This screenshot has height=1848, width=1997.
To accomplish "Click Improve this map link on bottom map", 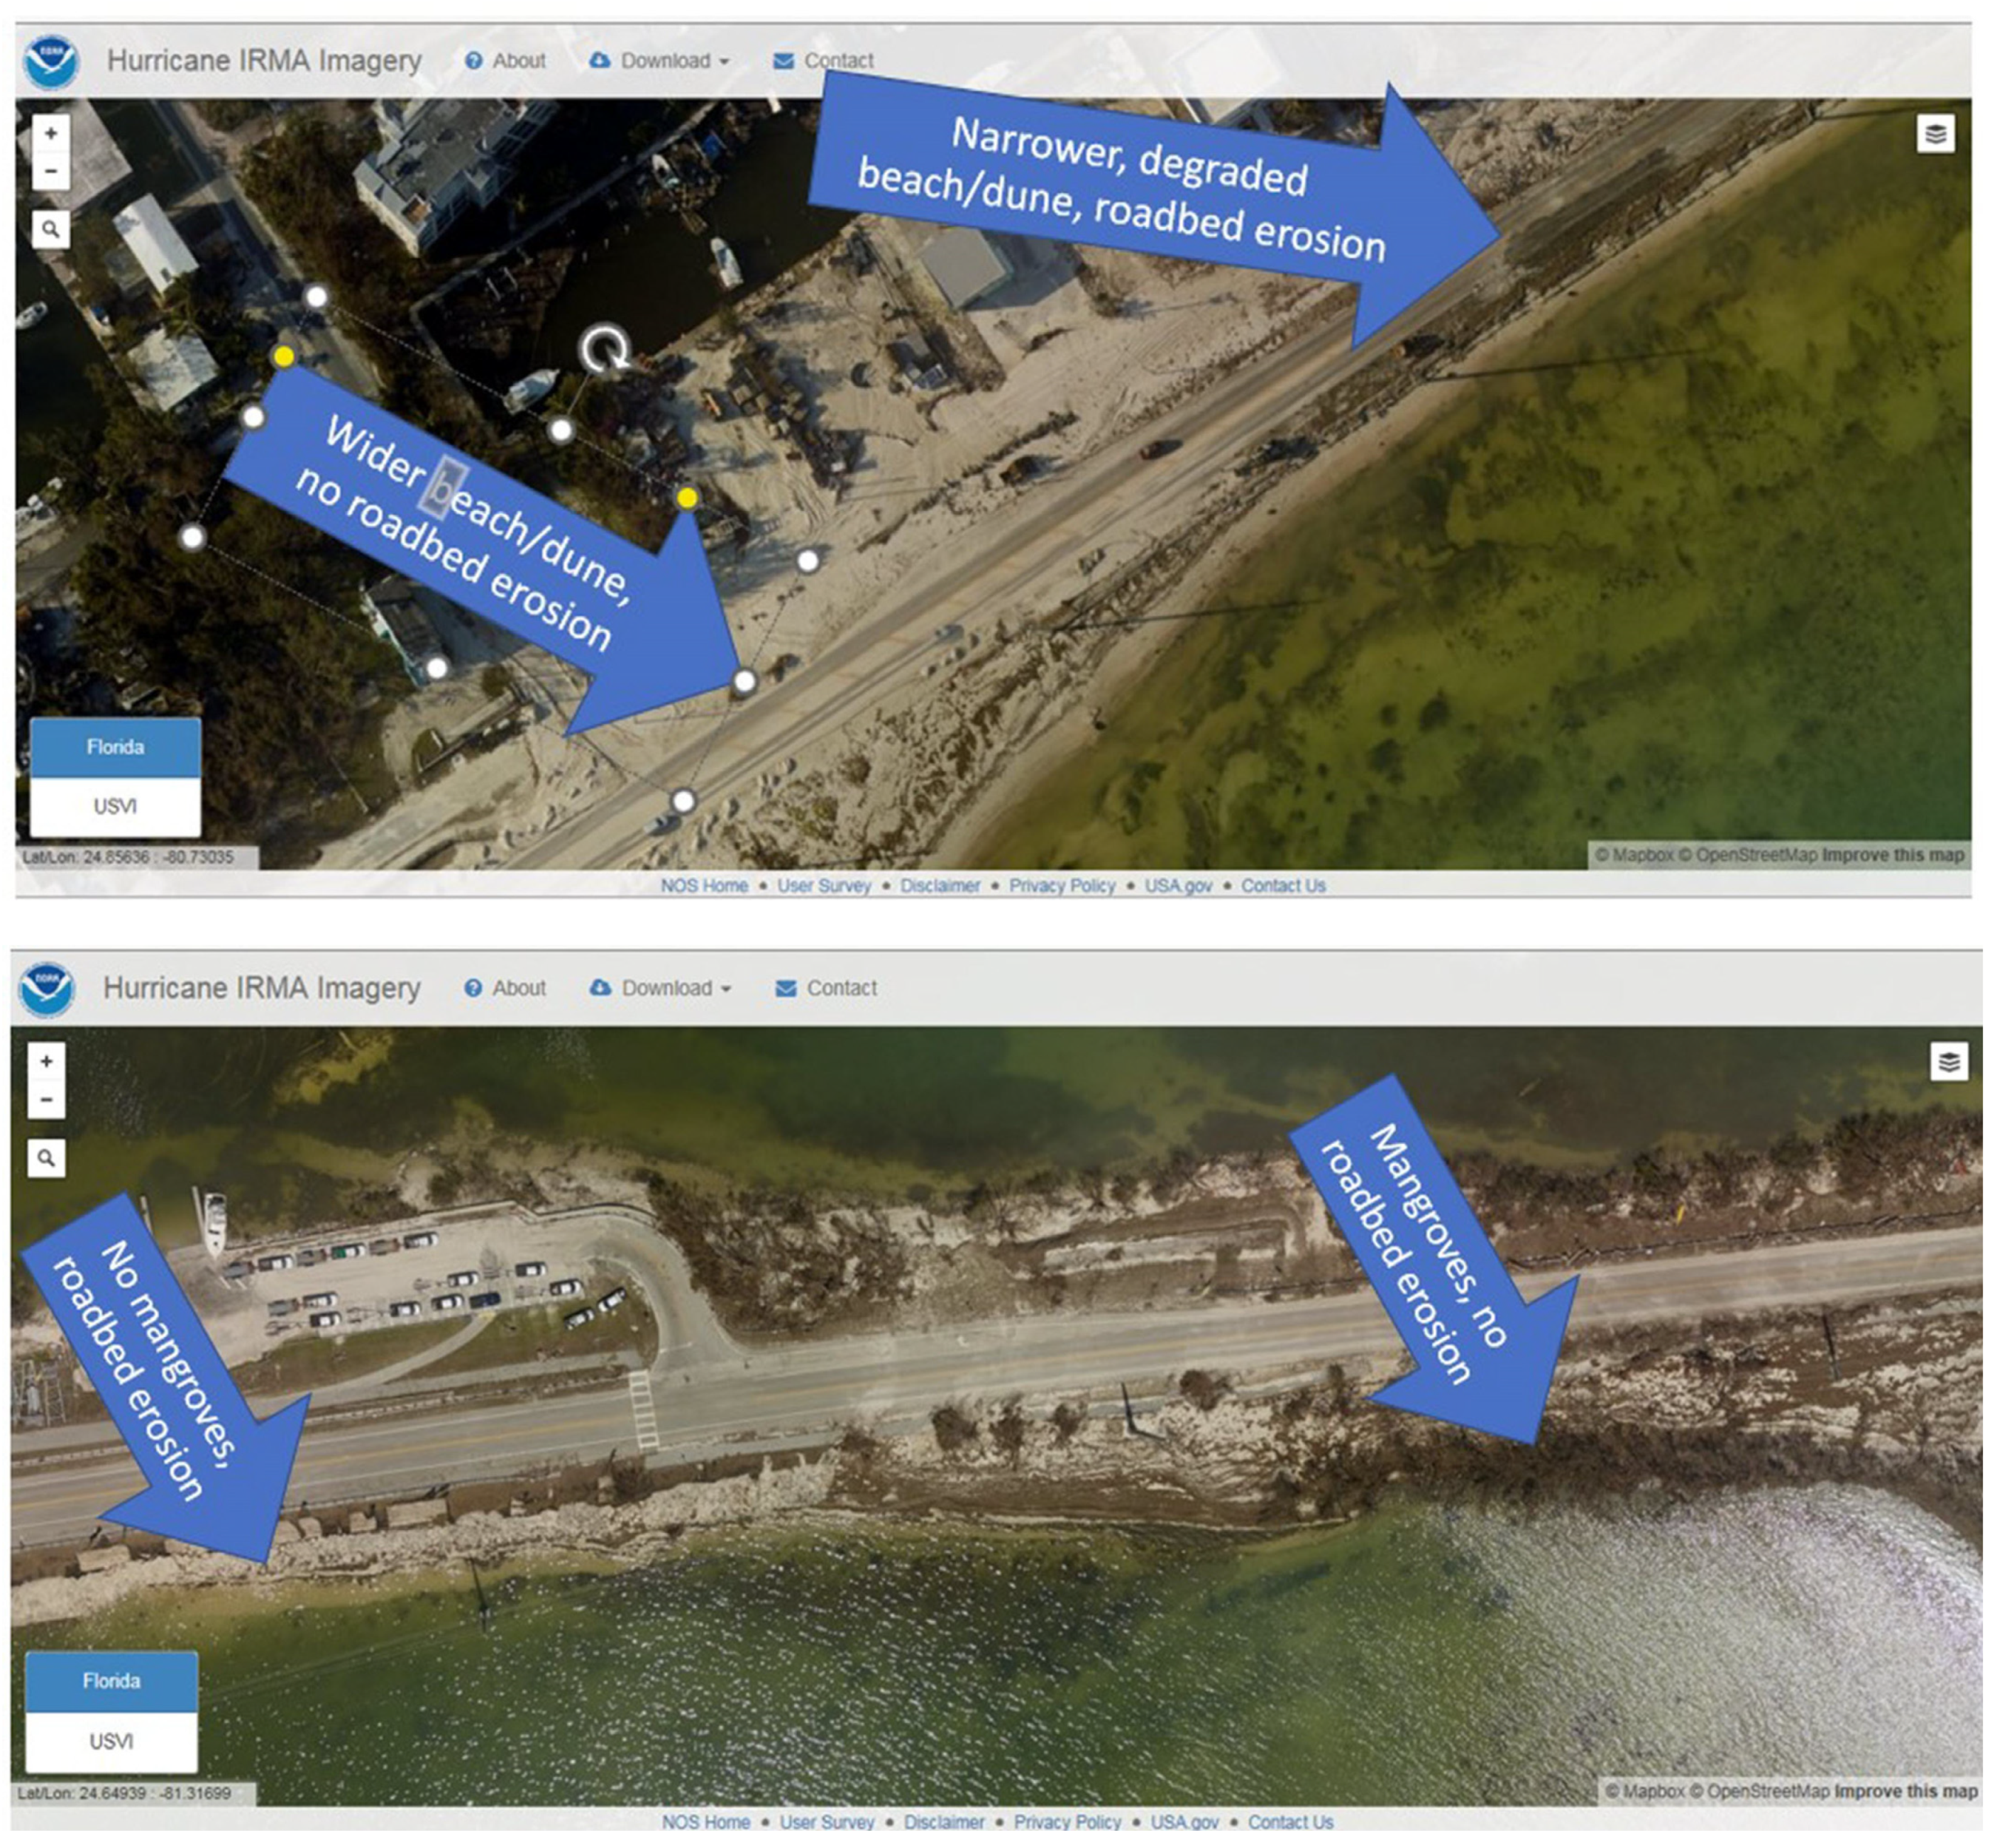I will (1906, 1791).
